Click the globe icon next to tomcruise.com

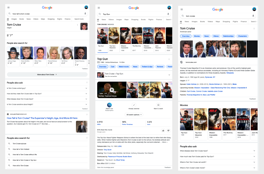182,62
